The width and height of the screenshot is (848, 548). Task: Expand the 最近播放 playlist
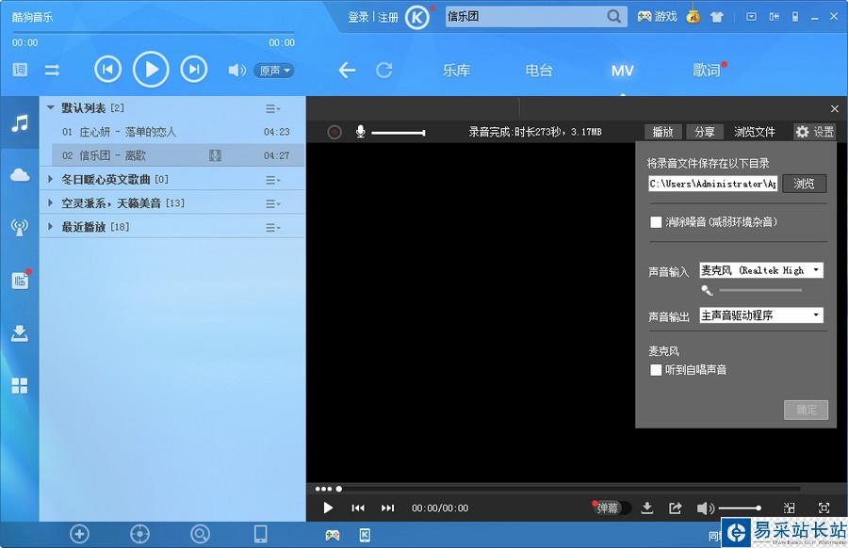point(50,226)
